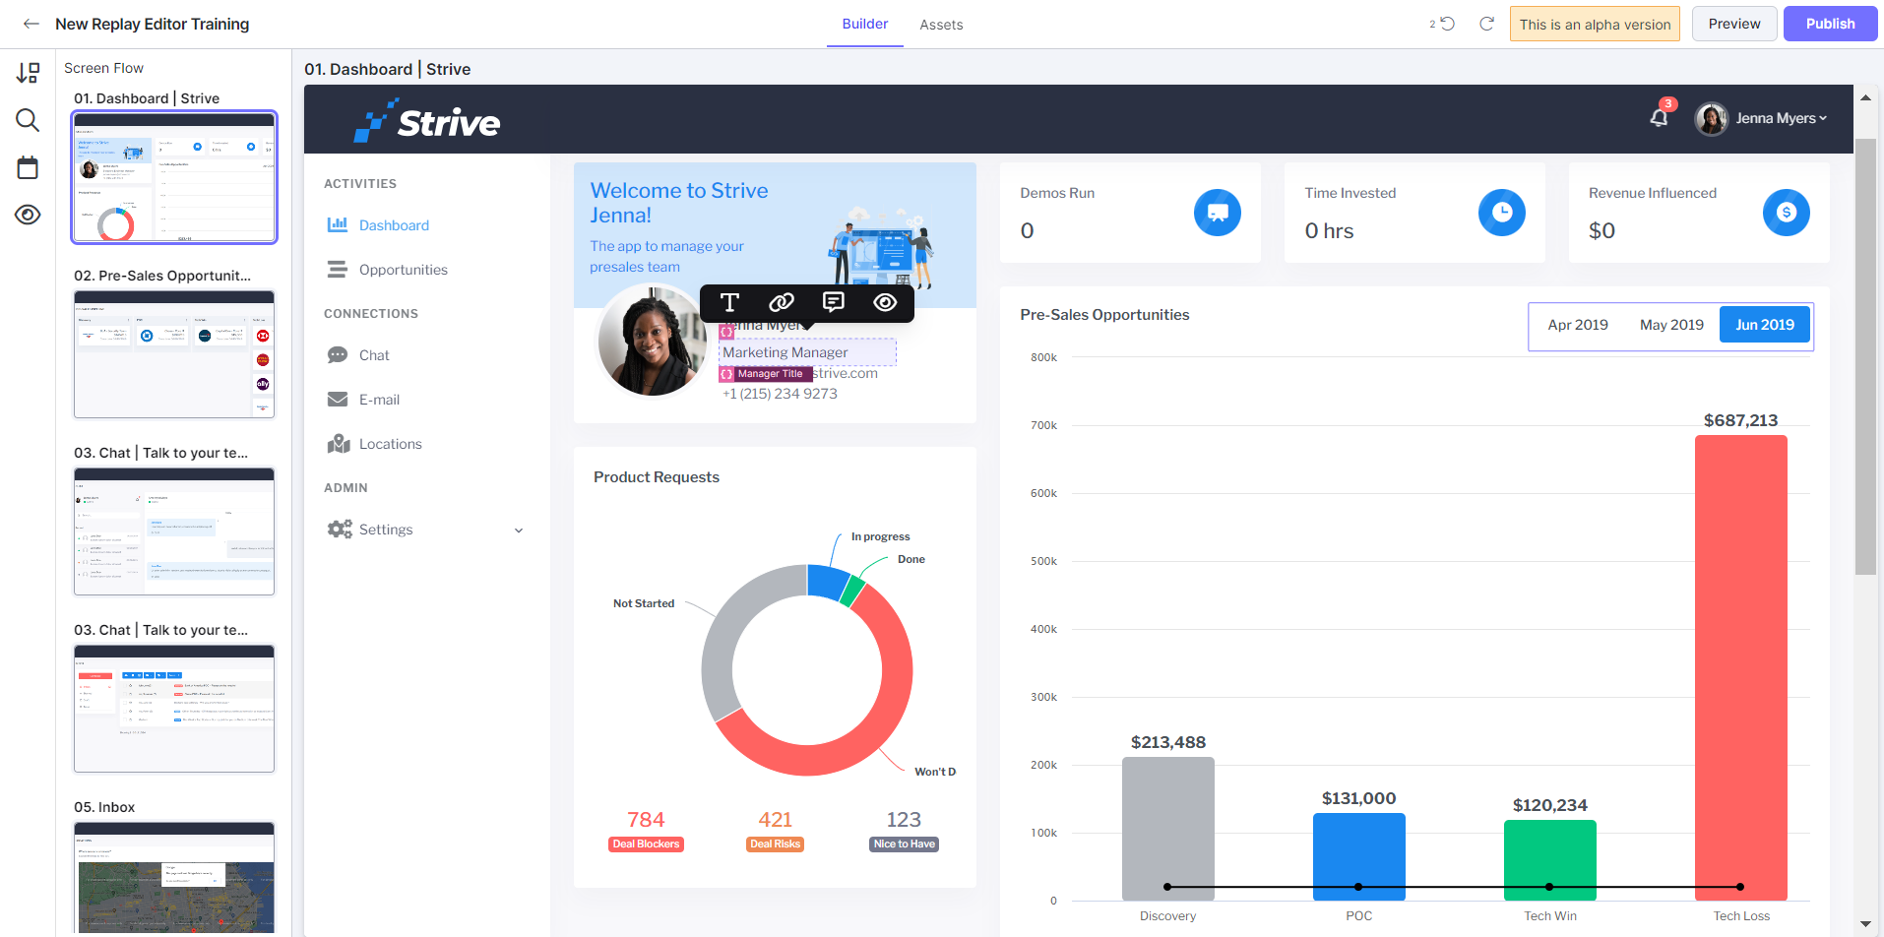Open the screen reorder icon in left rail
The width and height of the screenshot is (1884, 937).
tap(28, 73)
